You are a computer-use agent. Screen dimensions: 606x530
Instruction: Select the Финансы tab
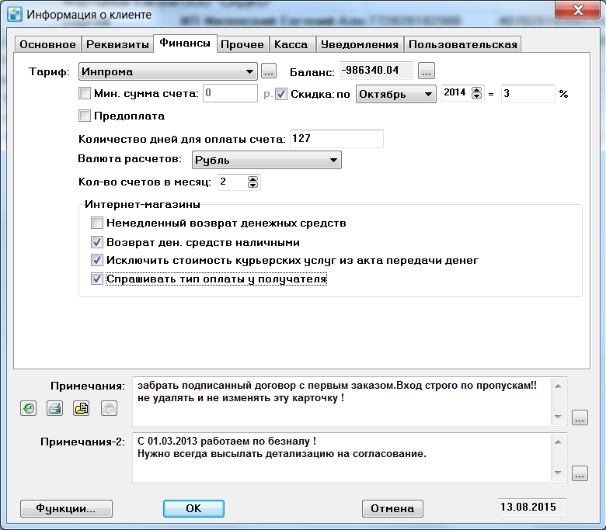(x=185, y=43)
